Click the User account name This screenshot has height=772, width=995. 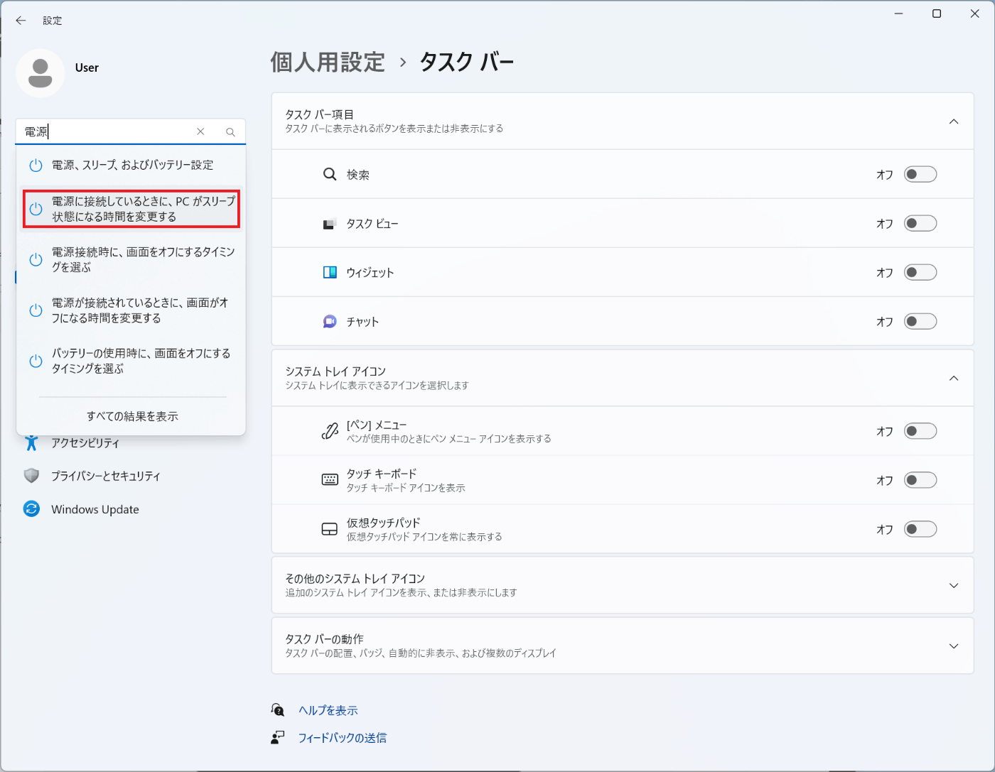coord(87,68)
